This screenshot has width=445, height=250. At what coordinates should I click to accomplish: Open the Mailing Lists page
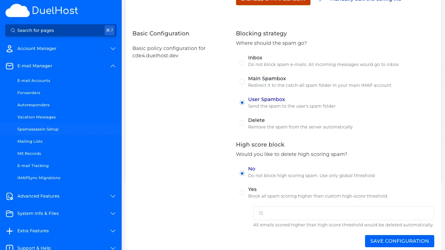click(x=30, y=141)
